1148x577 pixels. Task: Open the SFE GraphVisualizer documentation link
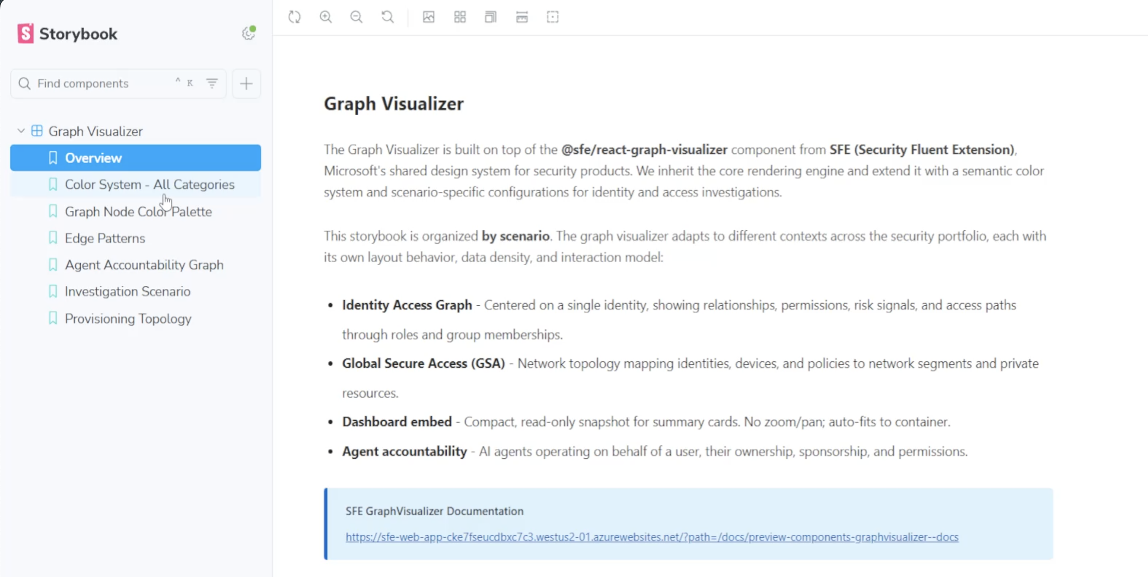tap(652, 537)
